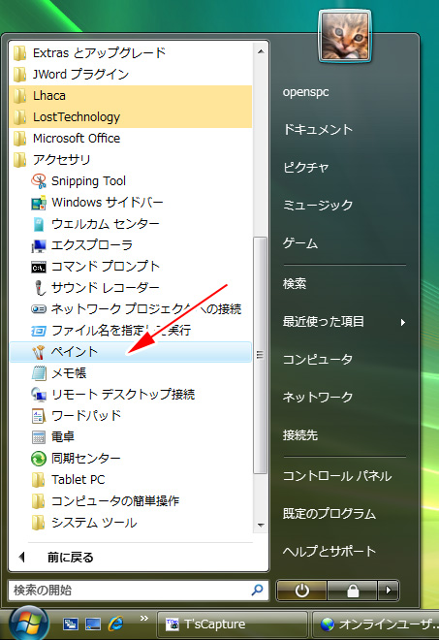
Task: Open ドキュメント from the right pane
Action: pyautogui.click(x=318, y=130)
